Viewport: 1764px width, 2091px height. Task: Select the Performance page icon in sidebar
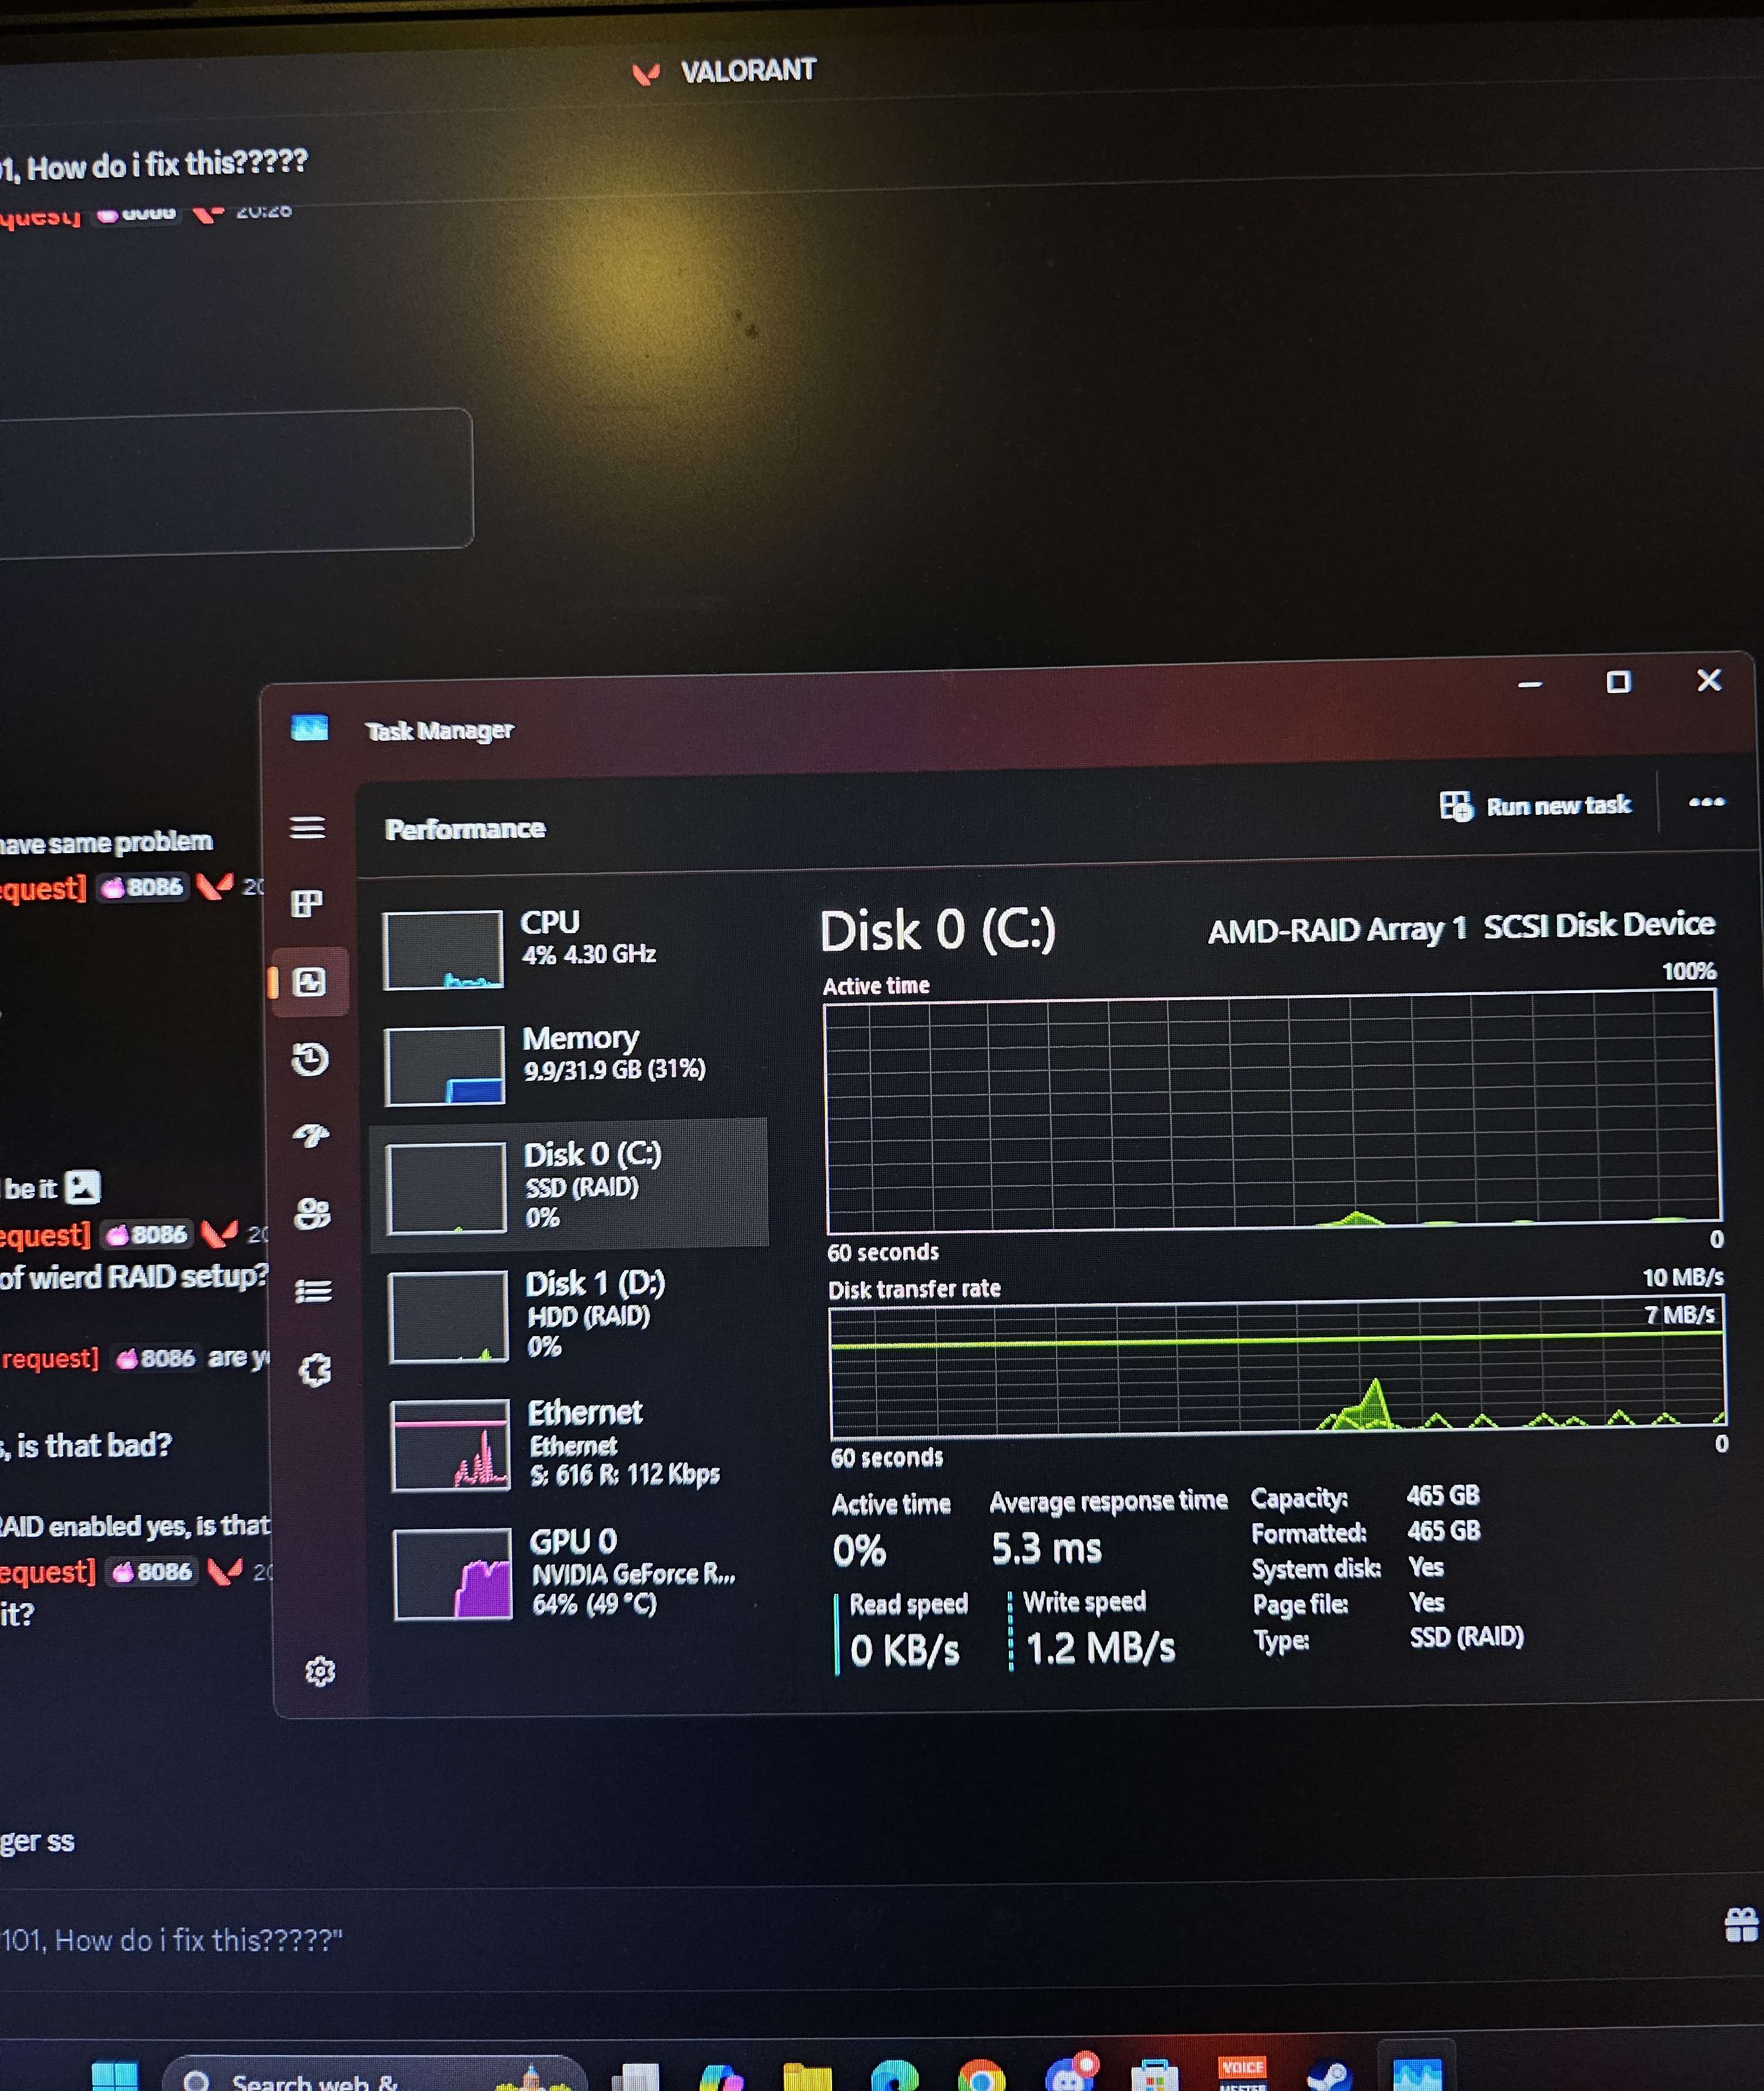click(x=309, y=981)
